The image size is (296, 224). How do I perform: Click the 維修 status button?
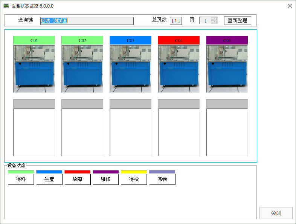(x=106, y=179)
